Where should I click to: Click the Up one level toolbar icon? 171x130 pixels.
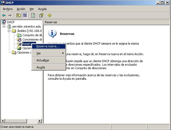pos(18,15)
